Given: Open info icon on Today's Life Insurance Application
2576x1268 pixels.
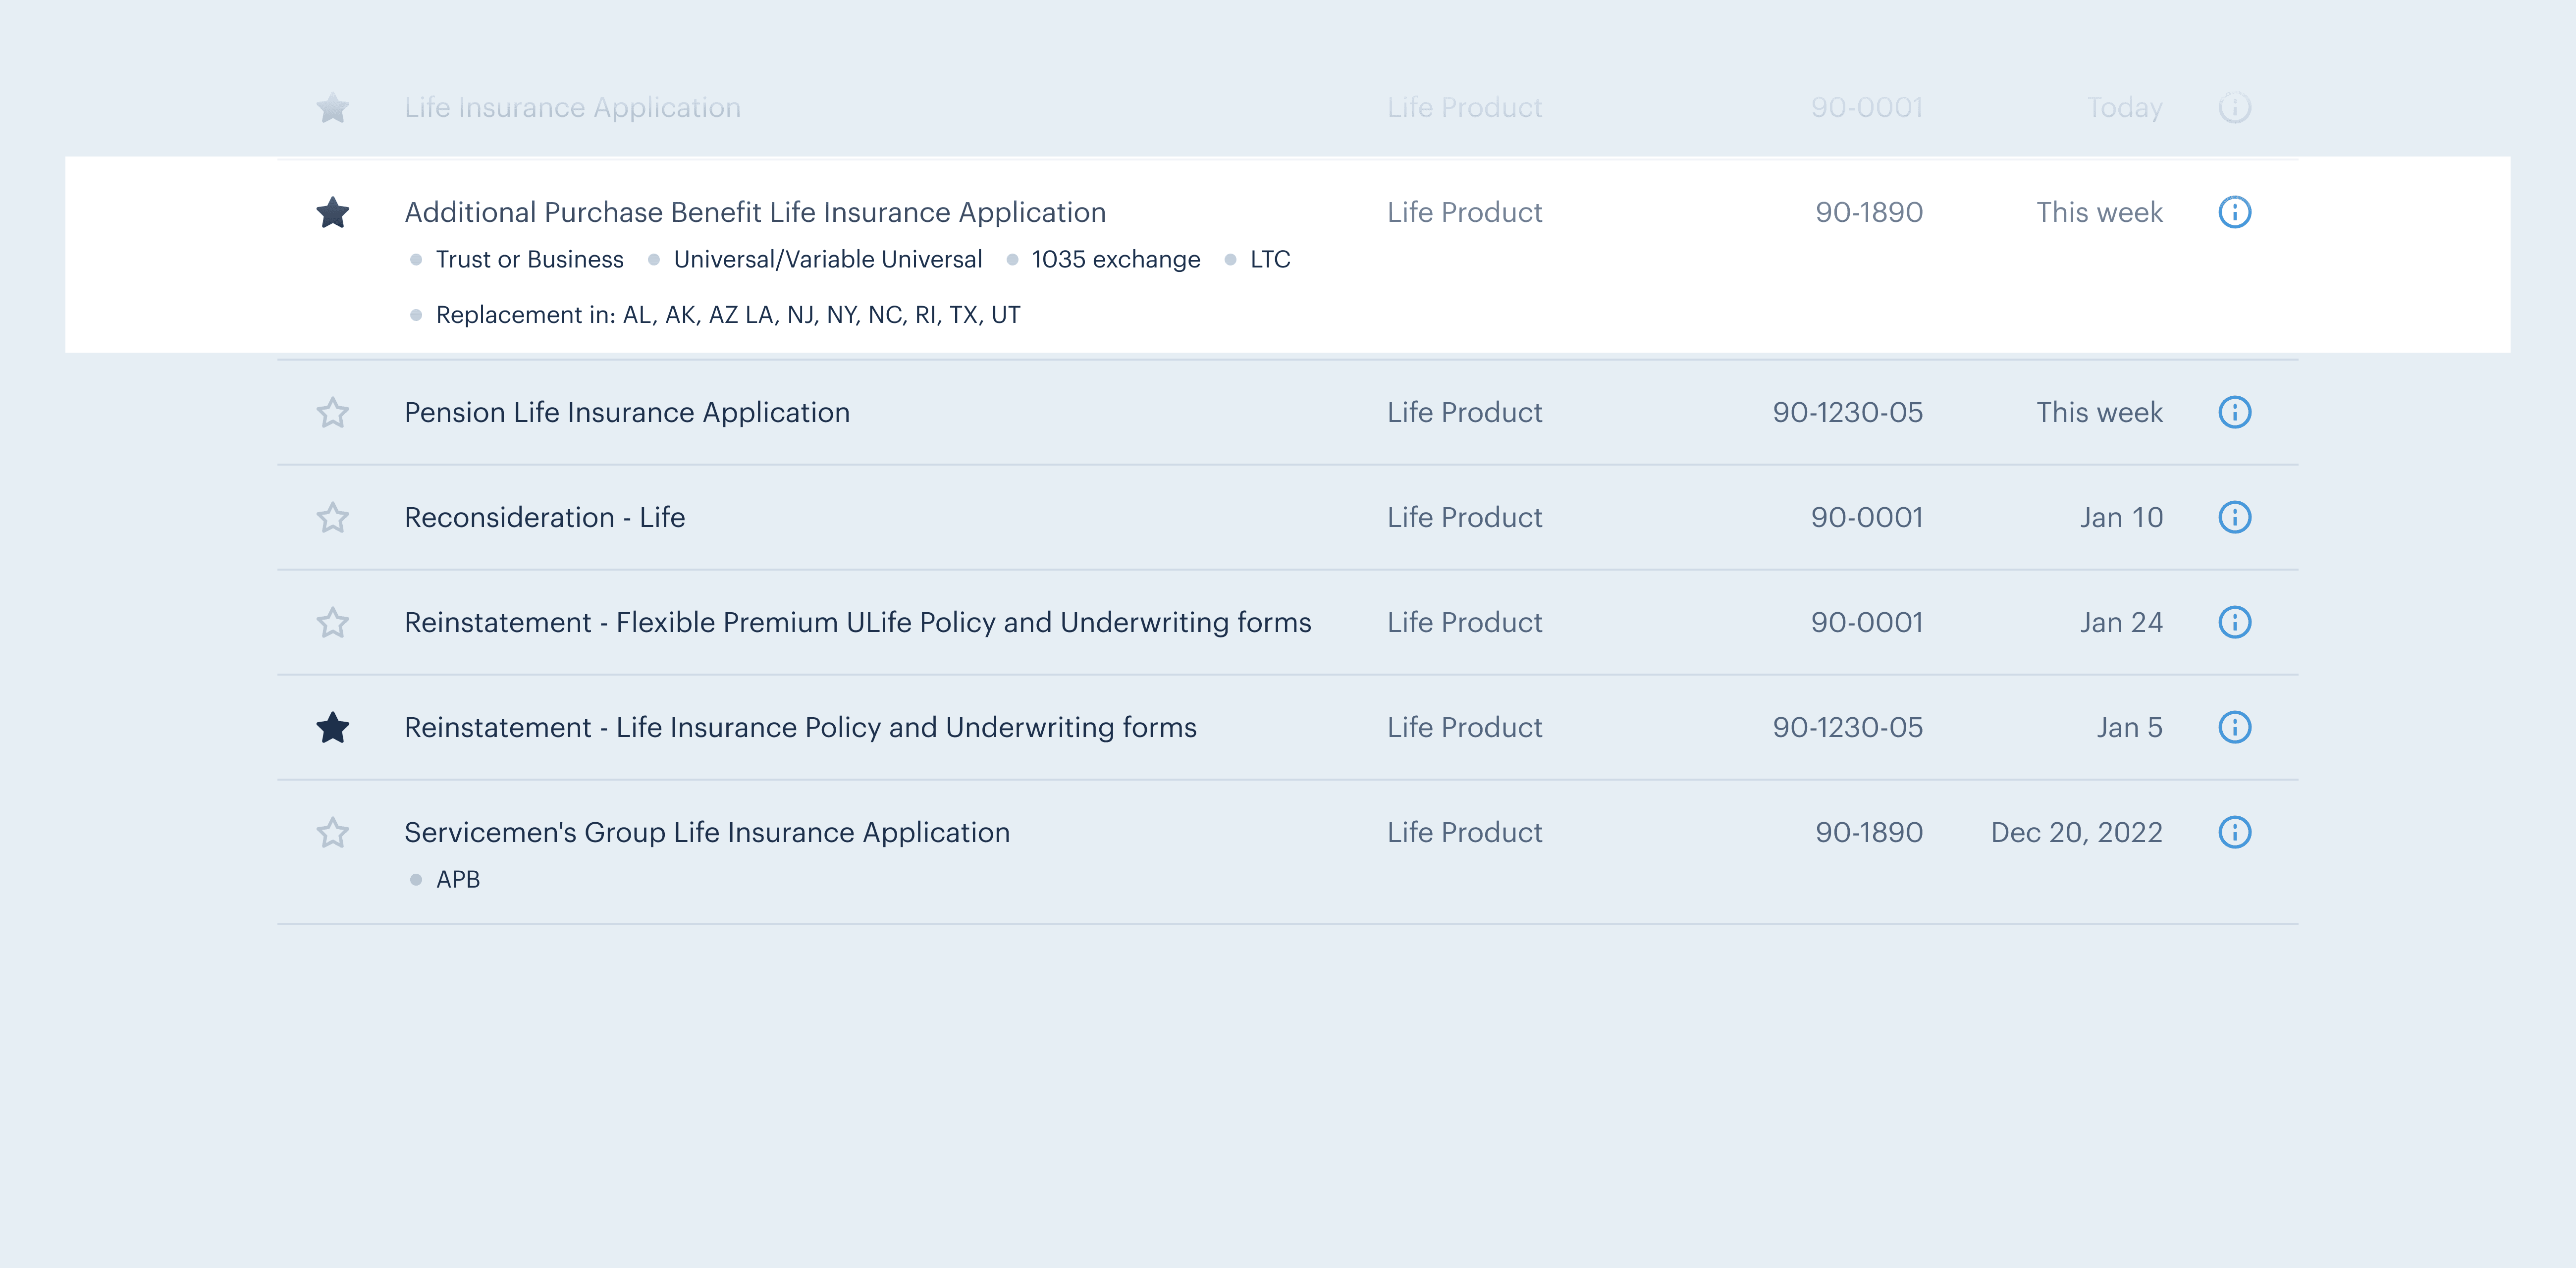Looking at the screenshot, I should [x=2234, y=107].
